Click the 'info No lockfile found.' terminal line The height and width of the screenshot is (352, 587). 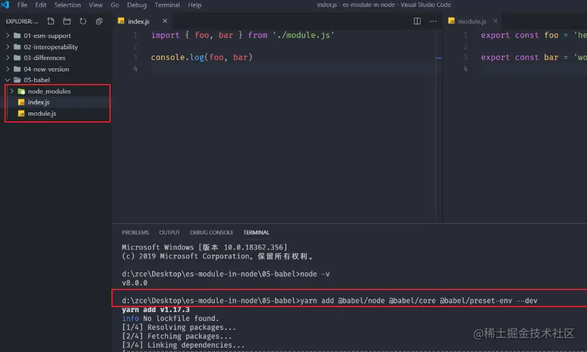[x=170, y=319]
